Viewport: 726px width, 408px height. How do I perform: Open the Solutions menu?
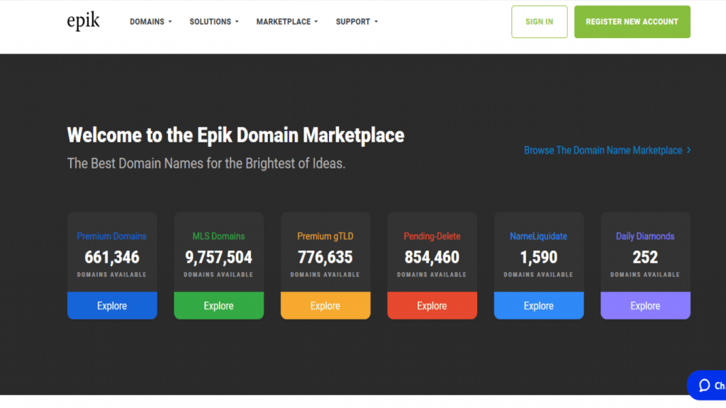214,22
